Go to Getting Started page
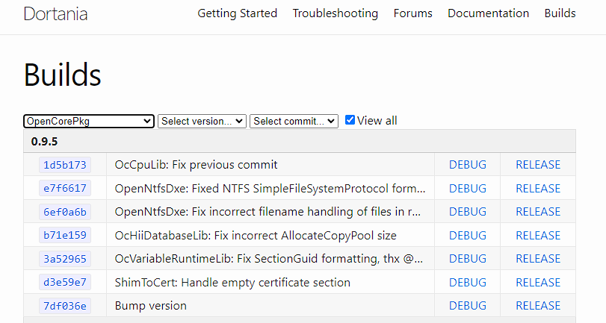Image resolution: width=606 pixels, height=323 pixels. tap(237, 13)
